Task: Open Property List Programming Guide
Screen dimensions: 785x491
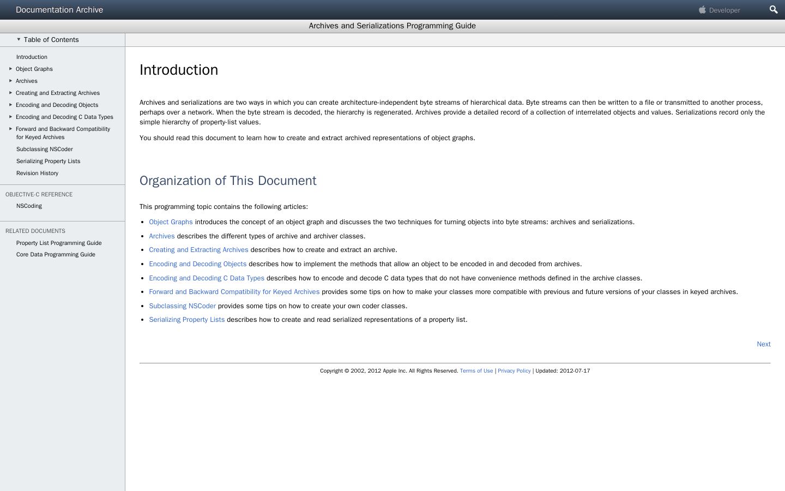Action: click(59, 243)
